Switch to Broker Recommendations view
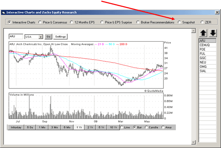 coord(155,22)
